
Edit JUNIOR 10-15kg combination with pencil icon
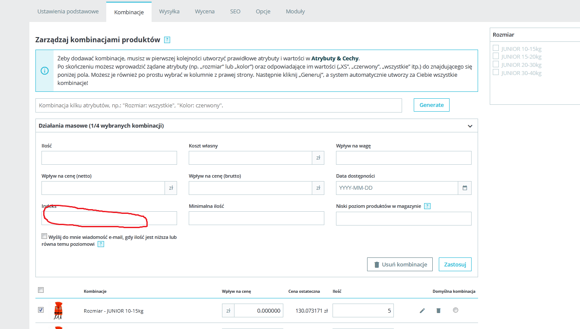coord(422,310)
